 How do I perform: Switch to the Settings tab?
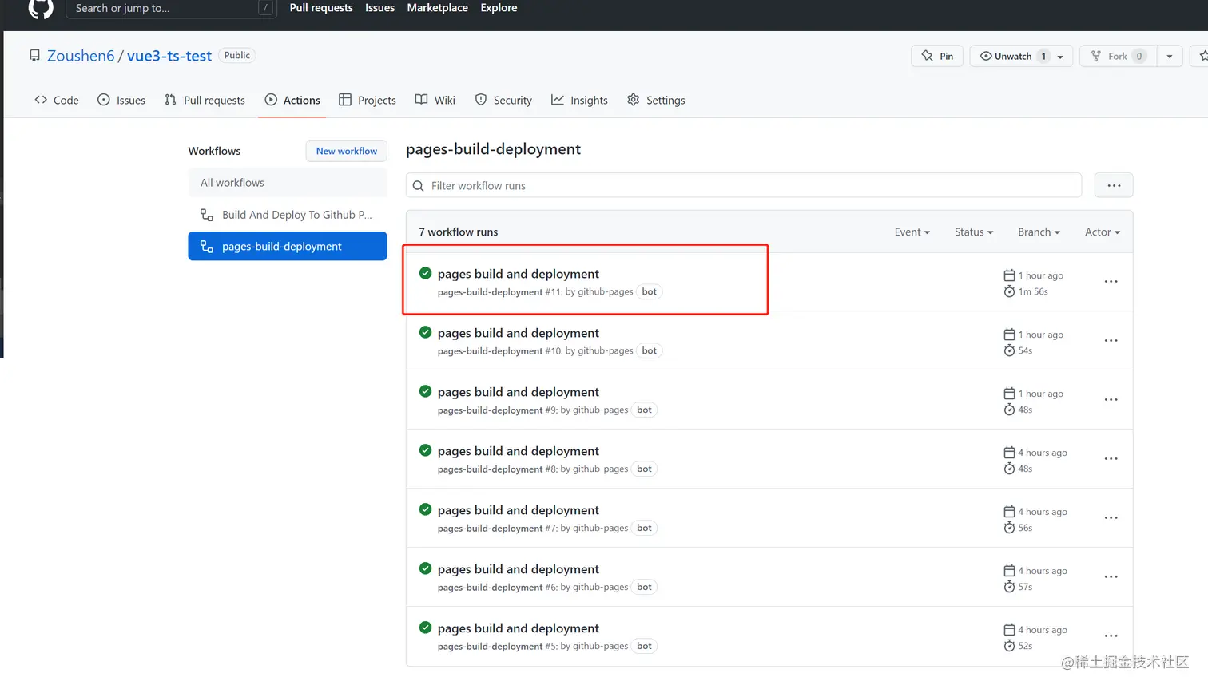[656, 100]
